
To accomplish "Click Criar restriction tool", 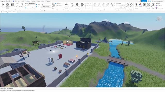I will (x=112, y=5).
